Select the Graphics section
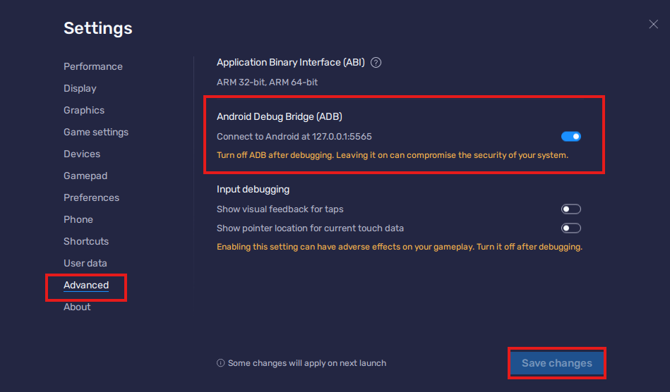Screen dimensions: 670x392 click(x=84, y=110)
